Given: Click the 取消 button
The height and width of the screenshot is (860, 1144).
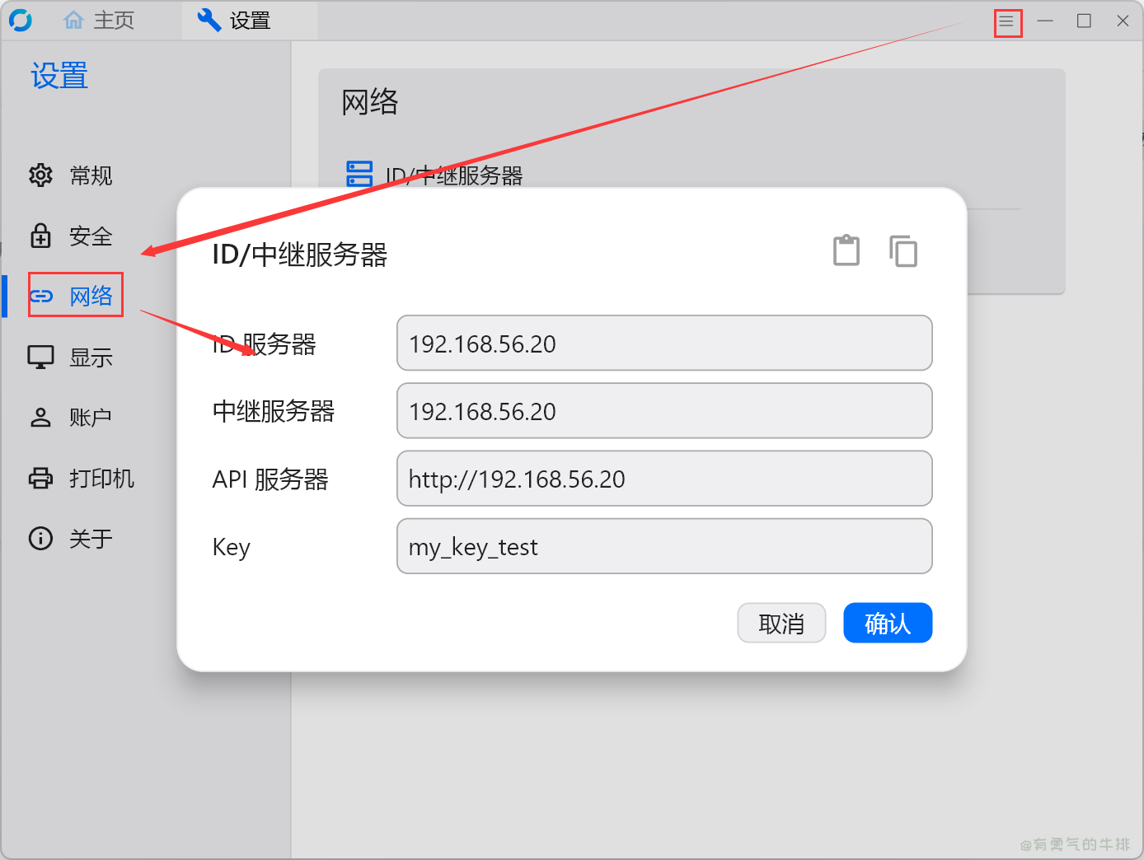Looking at the screenshot, I should click(781, 623).
